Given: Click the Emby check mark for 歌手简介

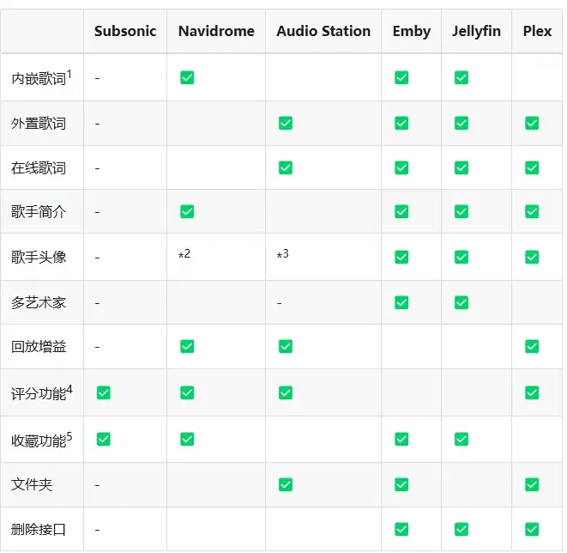Looking at the screenshot, I should pyautogui.click(x=401, y=212).
